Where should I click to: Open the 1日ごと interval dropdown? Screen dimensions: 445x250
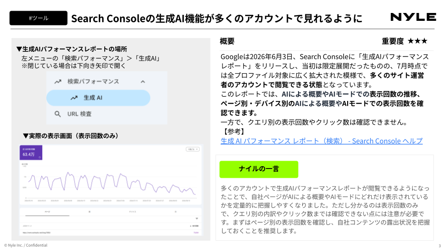pyautogui.click(x=193, y=149)
